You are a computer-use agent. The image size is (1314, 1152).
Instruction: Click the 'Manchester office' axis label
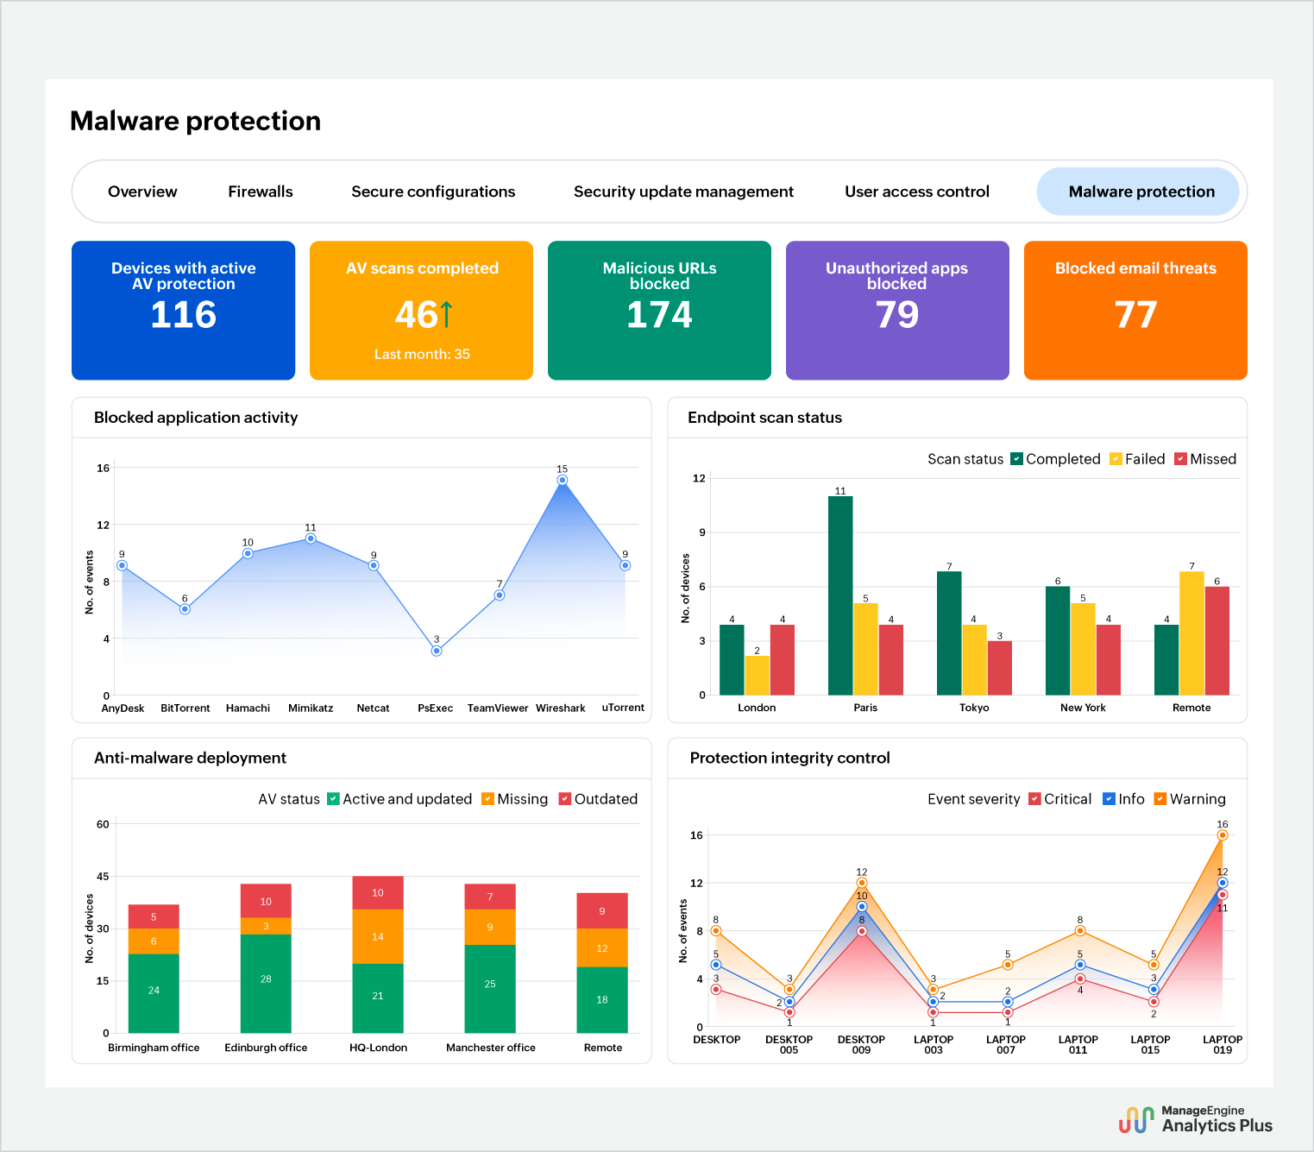(x=491, y=1048)
